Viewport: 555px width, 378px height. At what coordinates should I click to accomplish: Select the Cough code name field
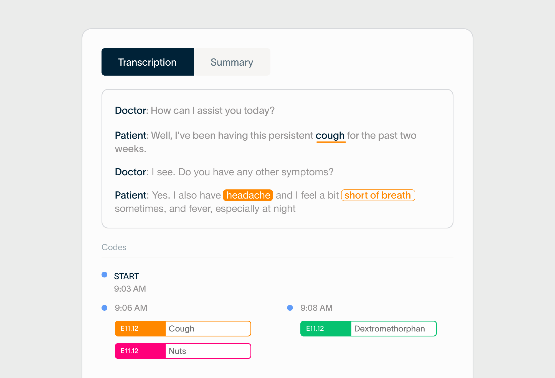pyautogui.click(x=208, y=329)
